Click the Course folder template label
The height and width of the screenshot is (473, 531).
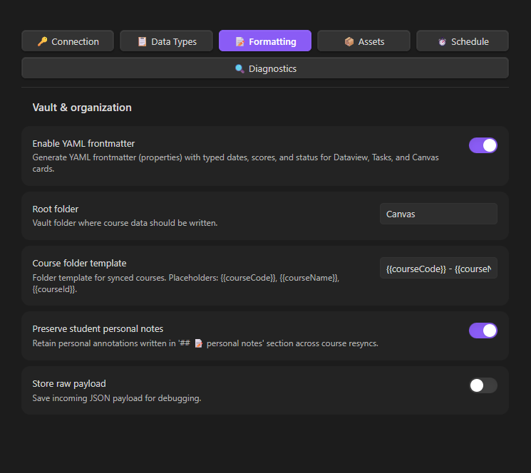point(79,264)
